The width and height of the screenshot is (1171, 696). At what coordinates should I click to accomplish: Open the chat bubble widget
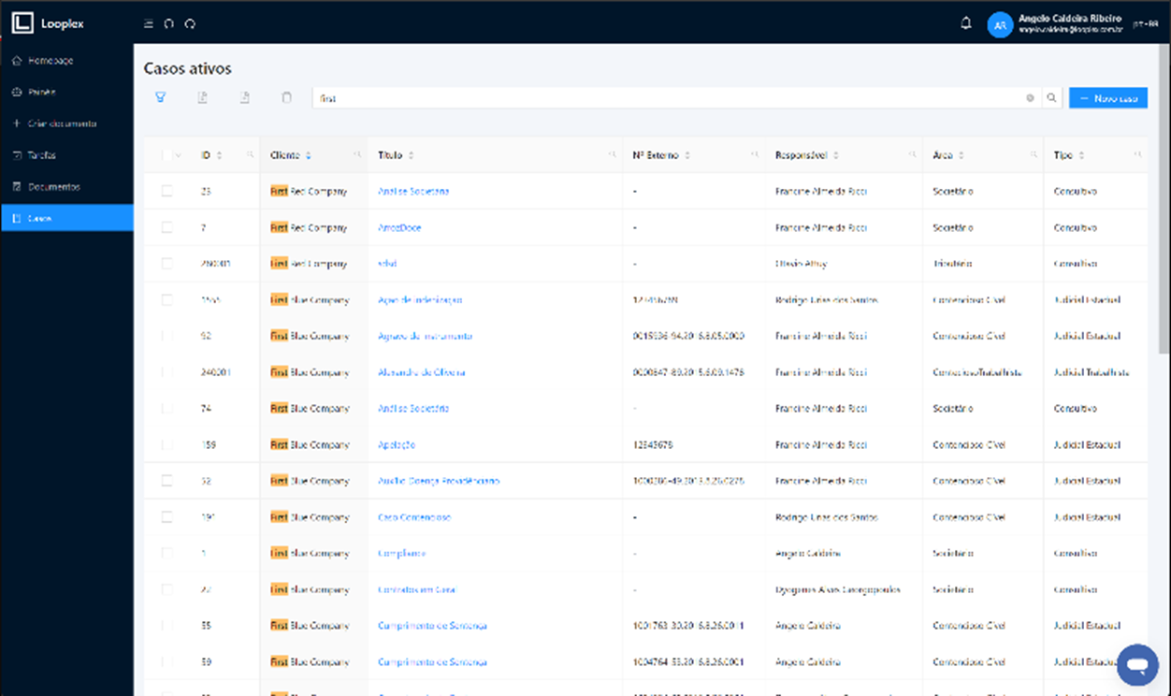coord(1137,665)
